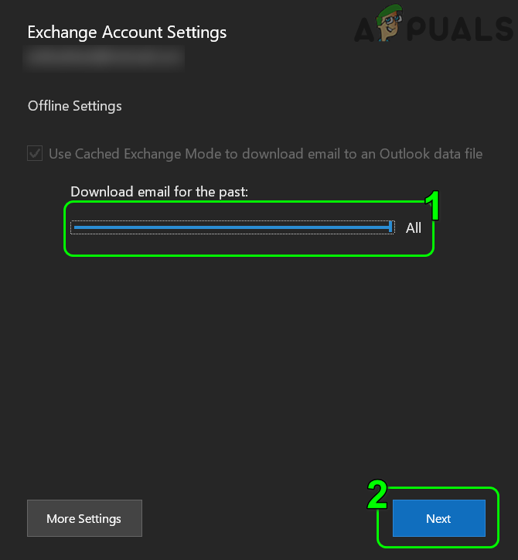The image size is (518, 560).
Task: Click the letter A in the Appuals watermark
Action: (x=363, y=31)
